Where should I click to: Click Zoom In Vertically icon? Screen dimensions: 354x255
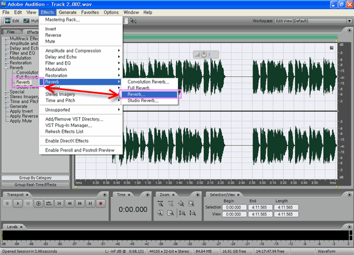(x=182, y=213)
